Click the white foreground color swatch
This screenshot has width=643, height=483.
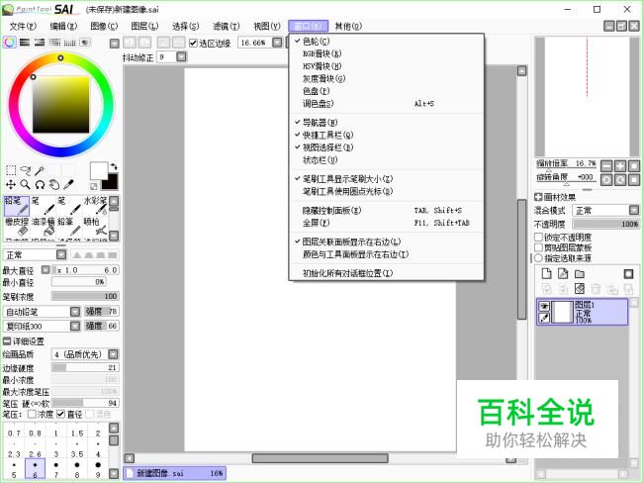(98, 170)
